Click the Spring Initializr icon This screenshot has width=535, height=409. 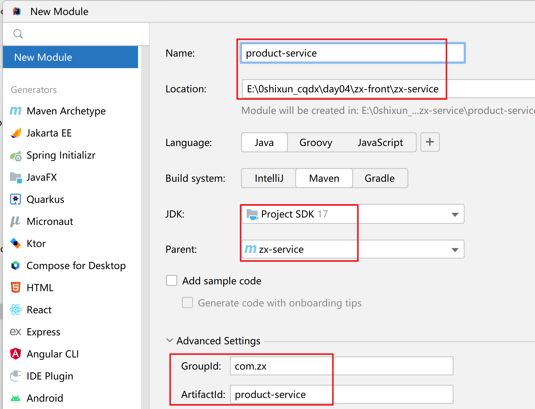tap(16, 155)
